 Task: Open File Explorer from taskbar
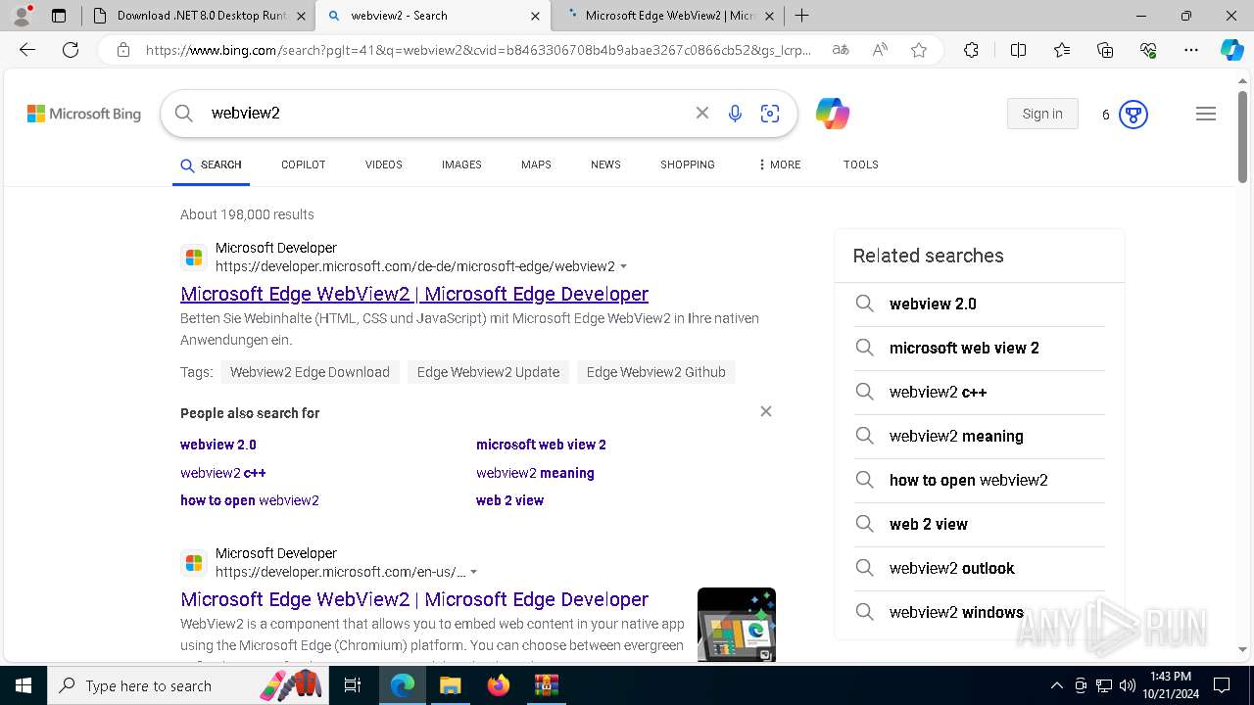[450, 685]
